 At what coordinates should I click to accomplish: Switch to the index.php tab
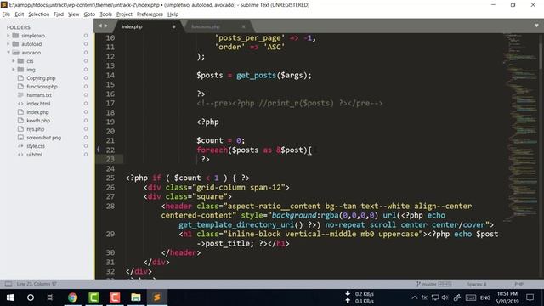pyautogui.click(x=148, y=26)
